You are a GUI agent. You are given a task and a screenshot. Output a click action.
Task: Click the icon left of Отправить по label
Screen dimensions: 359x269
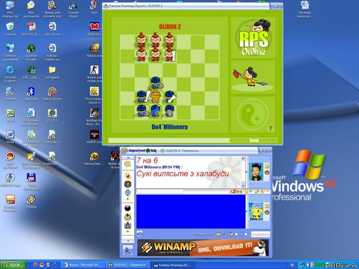click(x=140, y=234)
